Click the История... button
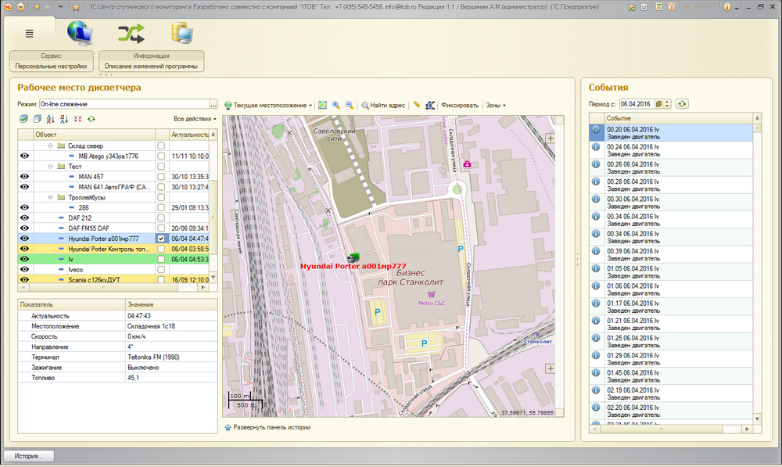782x467 pixels. (29, 456)
